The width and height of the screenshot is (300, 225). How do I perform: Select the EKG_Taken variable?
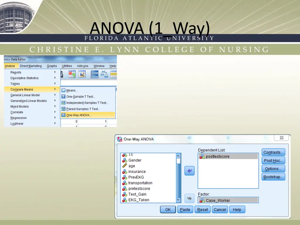148,200
